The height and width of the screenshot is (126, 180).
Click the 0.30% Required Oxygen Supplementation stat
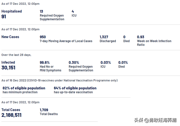coord(74,62)
